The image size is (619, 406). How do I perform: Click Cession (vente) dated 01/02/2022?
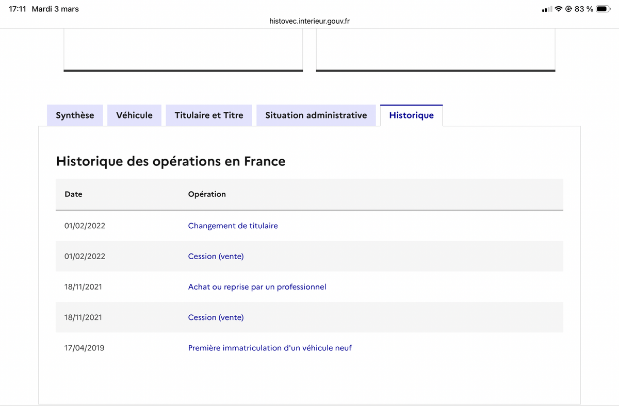[216, 256]
